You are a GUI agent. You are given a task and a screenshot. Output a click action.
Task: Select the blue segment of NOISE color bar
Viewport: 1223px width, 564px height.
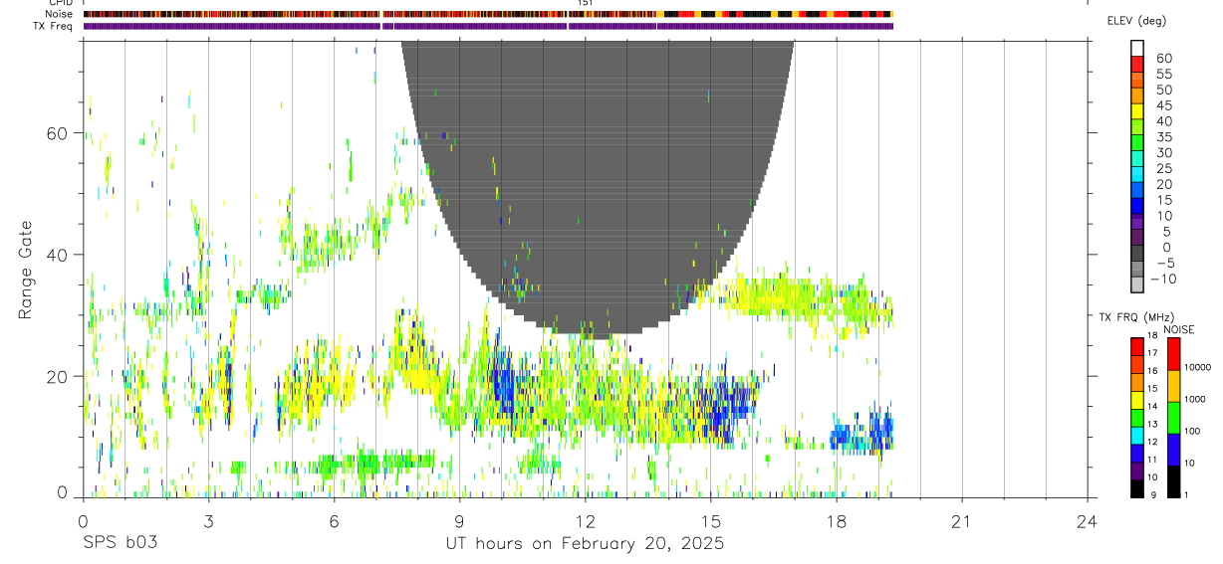coord(1174,450)
